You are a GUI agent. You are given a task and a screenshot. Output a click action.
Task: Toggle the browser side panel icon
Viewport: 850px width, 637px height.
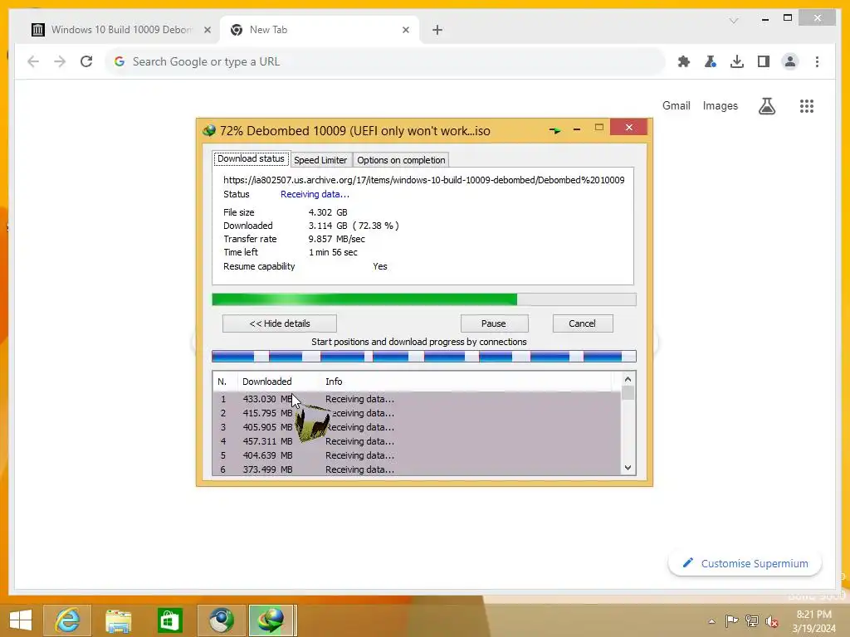[764, 61]
